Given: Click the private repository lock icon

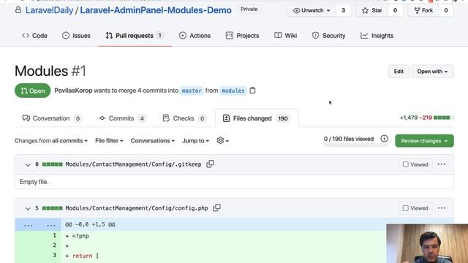Looking at the screenshot, I should click(x=18, y=10).
